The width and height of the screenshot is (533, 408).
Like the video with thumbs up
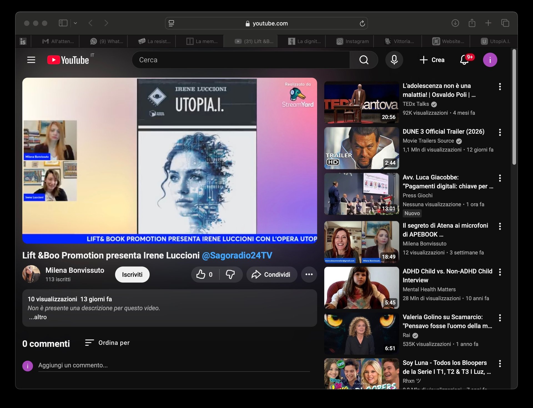[x=201, y=274]
